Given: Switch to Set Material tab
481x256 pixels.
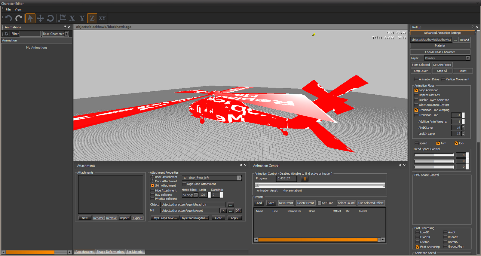Looking at the screenshot, I should (135, 252).
